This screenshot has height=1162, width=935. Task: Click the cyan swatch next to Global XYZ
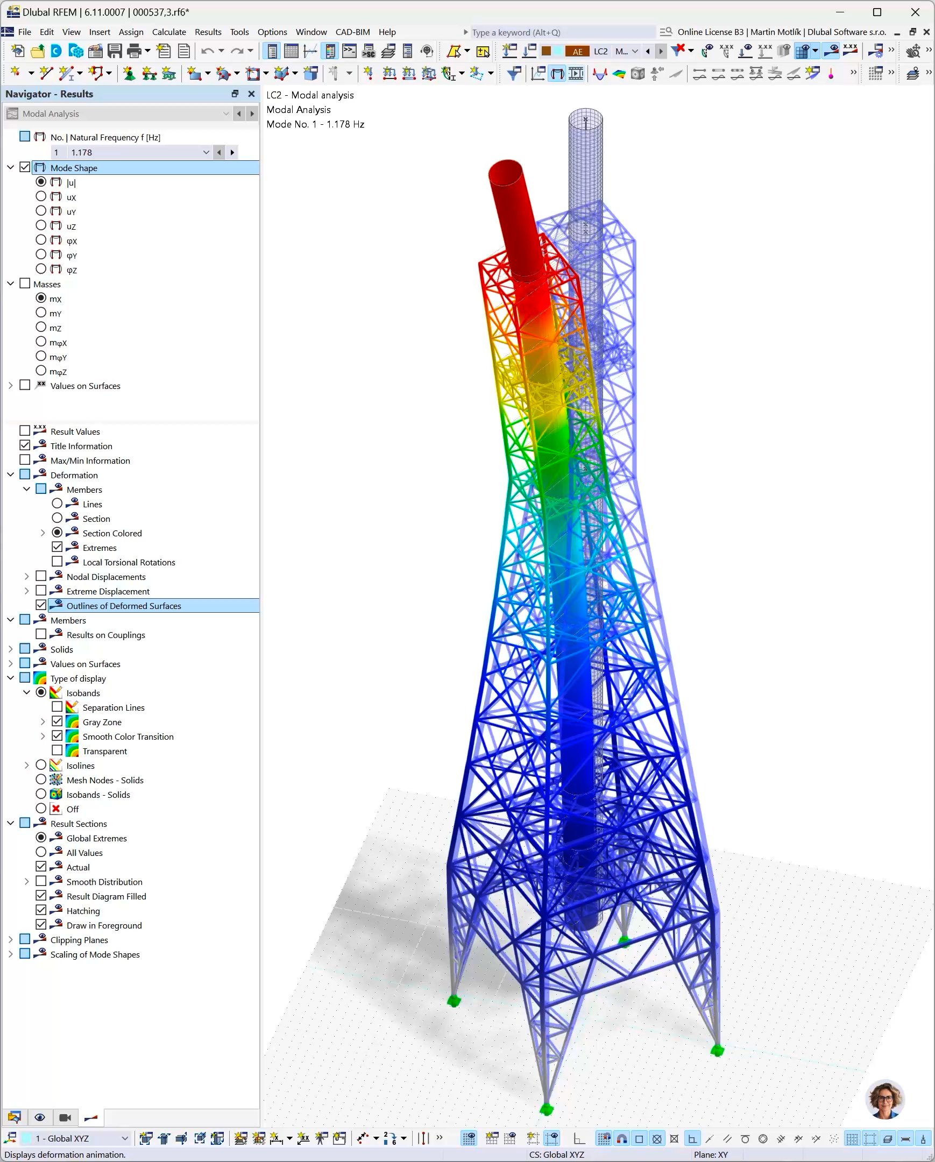(x=26, y=1138)
